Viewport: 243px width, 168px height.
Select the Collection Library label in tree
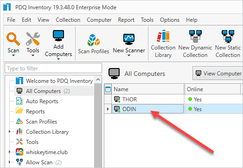coord(47,132)
